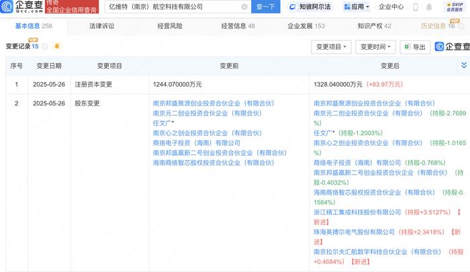The height and width of the screenshot is (272, 470).
Task: Open 海南商络智芯股权投资合伙企业 in 变更后 column
Action: 374,193
